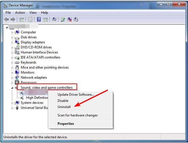The height and width of the screenshot is (143, 188).
Task: Select the Keyboards category icon
Action: (17, 62)
